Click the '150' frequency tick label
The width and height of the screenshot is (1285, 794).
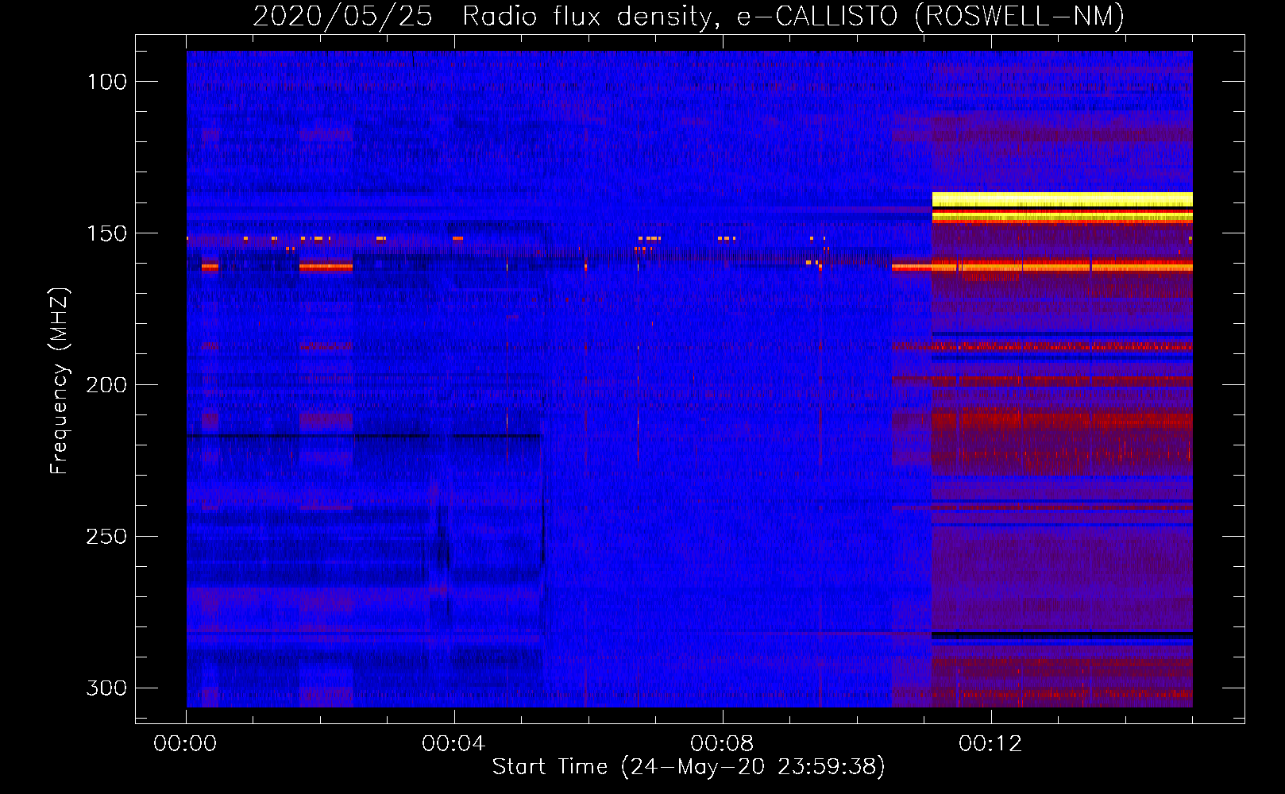pos(107,233)
